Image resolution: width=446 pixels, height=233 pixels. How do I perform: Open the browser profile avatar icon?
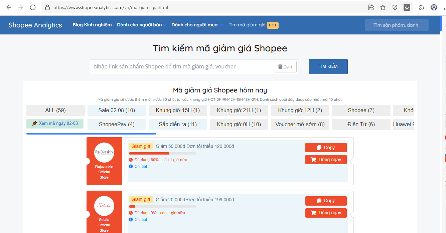[x=434, y=7]
